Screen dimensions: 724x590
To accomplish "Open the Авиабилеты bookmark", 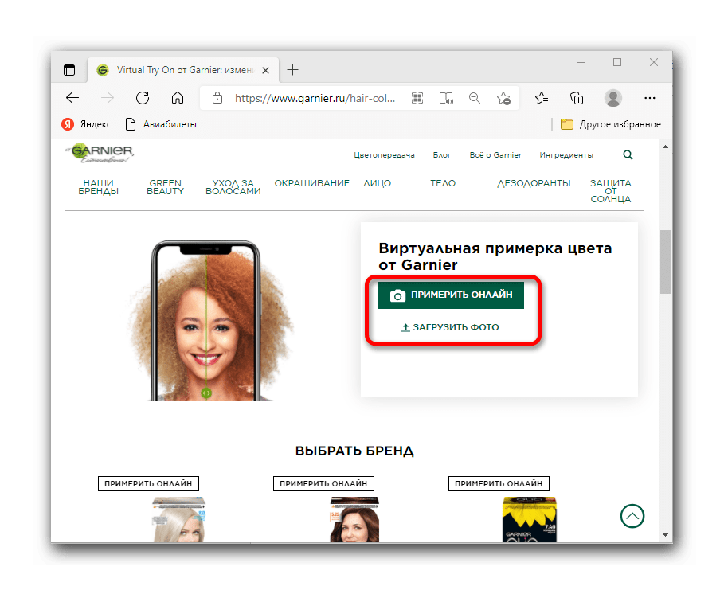I will (x=161, y=124).
